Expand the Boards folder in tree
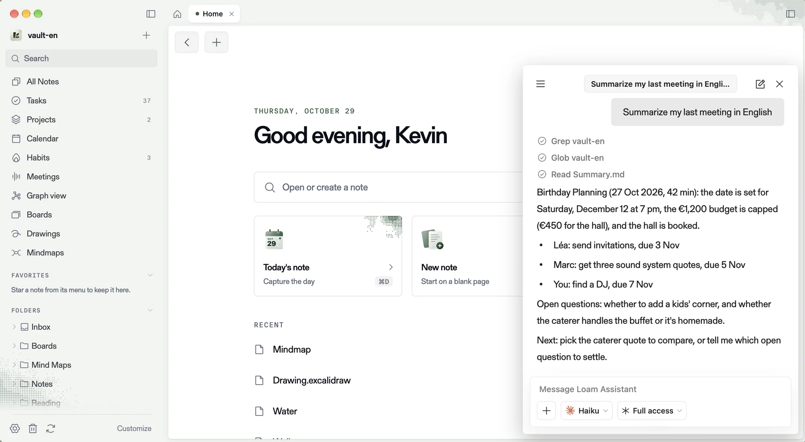805x442 pixels. click(14, 346)
